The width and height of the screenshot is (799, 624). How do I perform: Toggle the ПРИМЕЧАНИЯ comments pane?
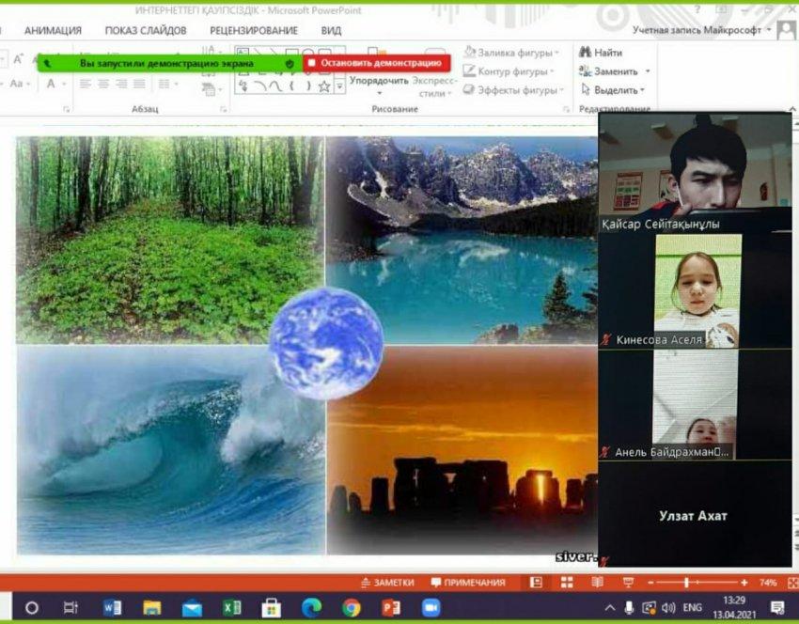[x=468, y=583]
